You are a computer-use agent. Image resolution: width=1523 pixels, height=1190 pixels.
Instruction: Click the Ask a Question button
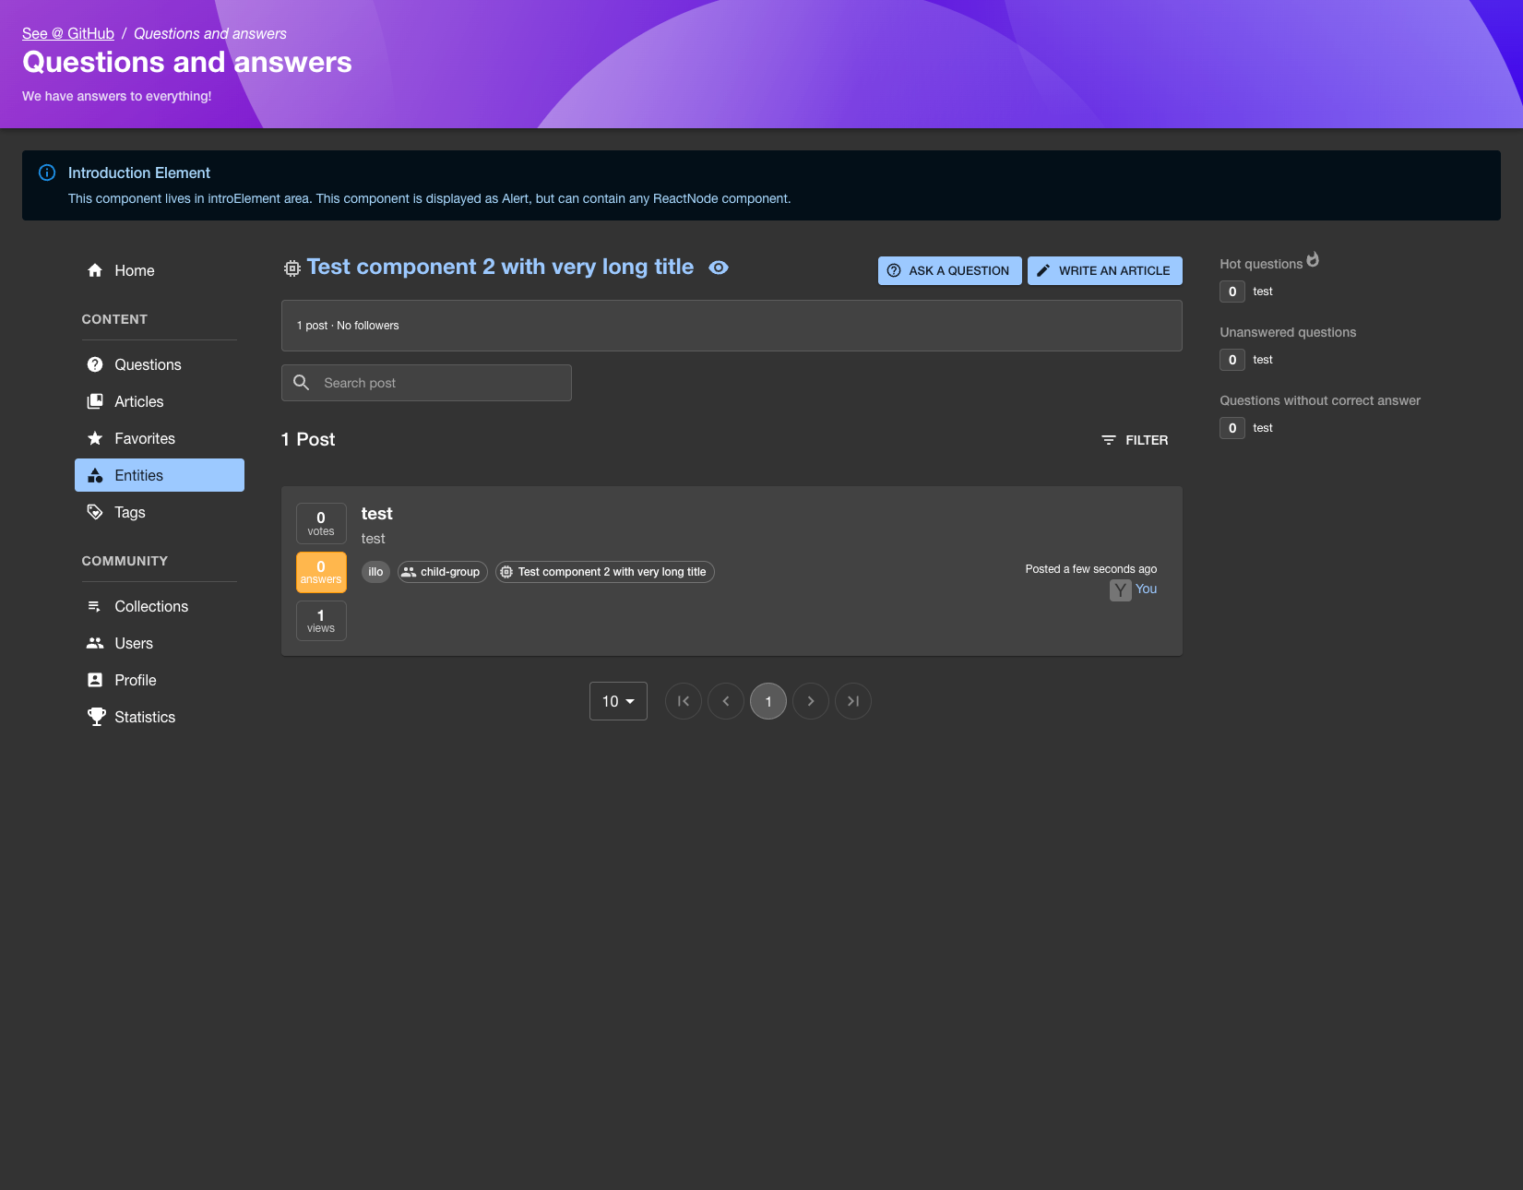pyautogui.click(x=949, y=270)
